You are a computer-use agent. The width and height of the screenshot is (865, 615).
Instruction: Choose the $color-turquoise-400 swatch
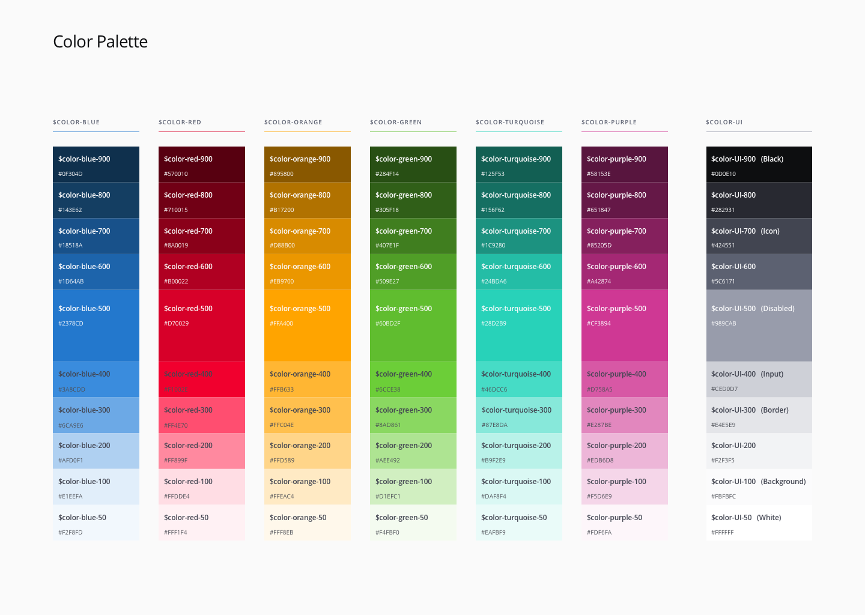click(519, 380)
